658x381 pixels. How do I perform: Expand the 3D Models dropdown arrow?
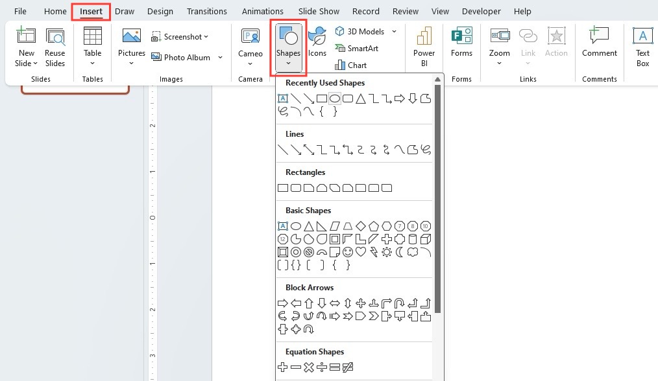pos(394,32)
